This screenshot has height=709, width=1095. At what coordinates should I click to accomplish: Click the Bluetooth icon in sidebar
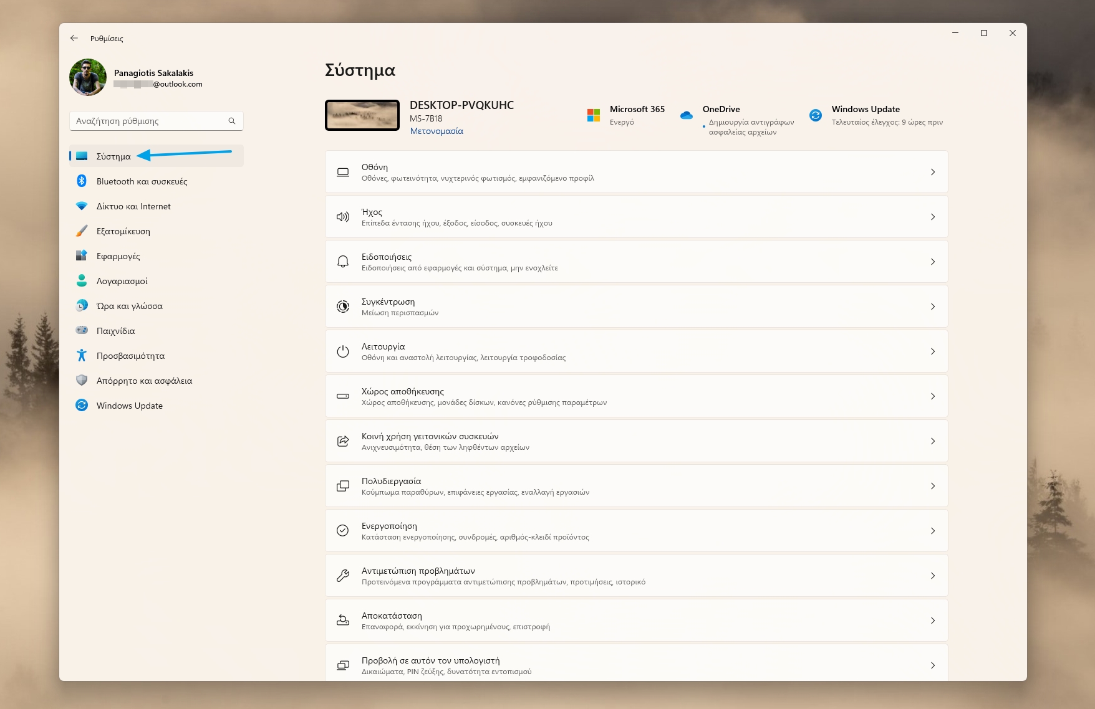tap(82, 181)
